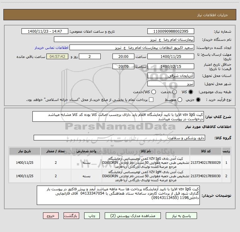The width and height of the screenshot is (240, 232).
Task: Click the announcement date field 1400/11/23 - 14:47
Action: point(45,31)
